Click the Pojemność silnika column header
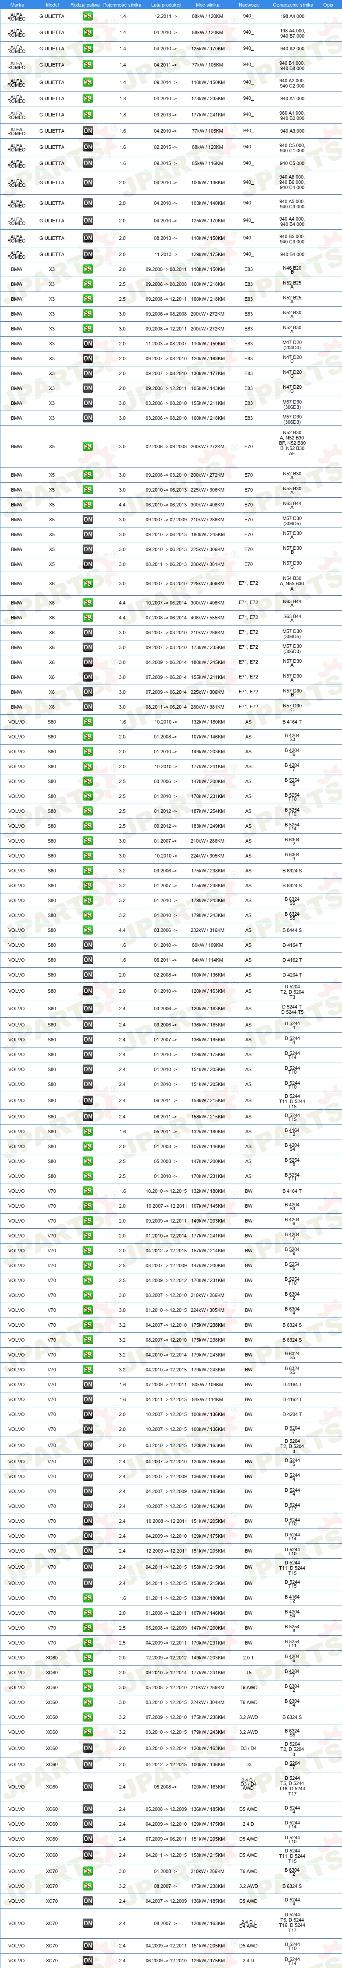The height and width of the screenshot is (1968, 342). tap(122, 4)
